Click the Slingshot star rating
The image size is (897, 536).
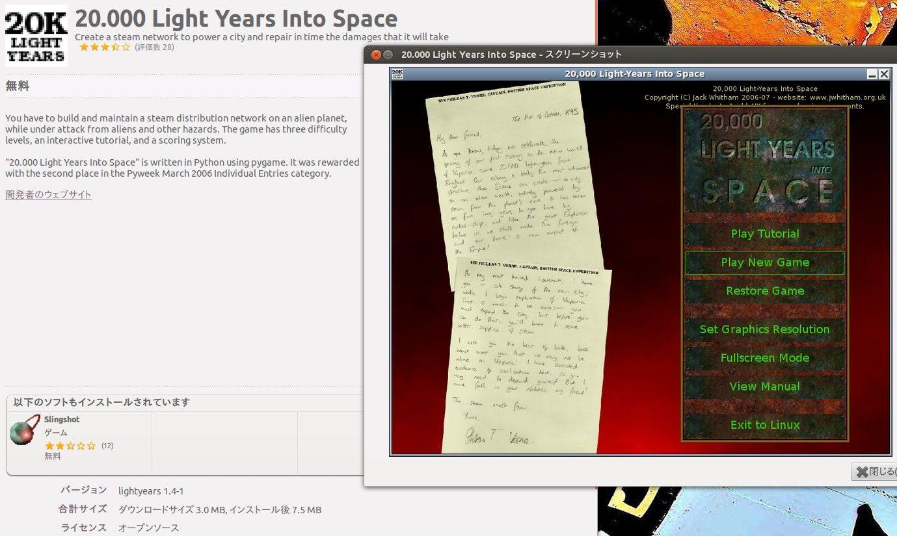point(70,446)
